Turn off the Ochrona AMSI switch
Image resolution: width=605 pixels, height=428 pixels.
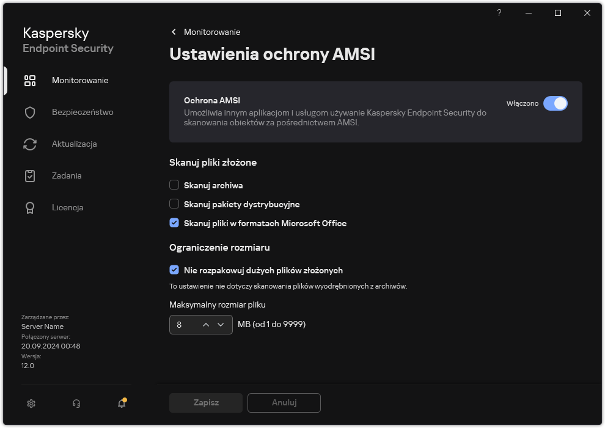pyautogui.click(x=555, y=103)
